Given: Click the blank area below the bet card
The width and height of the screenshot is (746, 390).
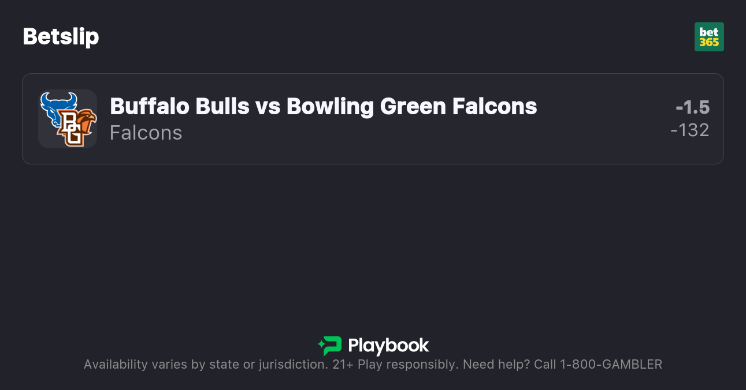Looking at the screenshot, I should (373, 242).
